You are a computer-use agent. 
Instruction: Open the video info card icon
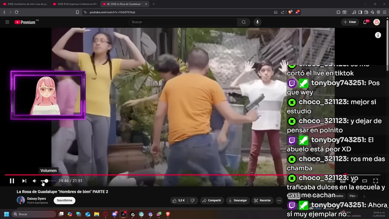click(x=378, y=35)
